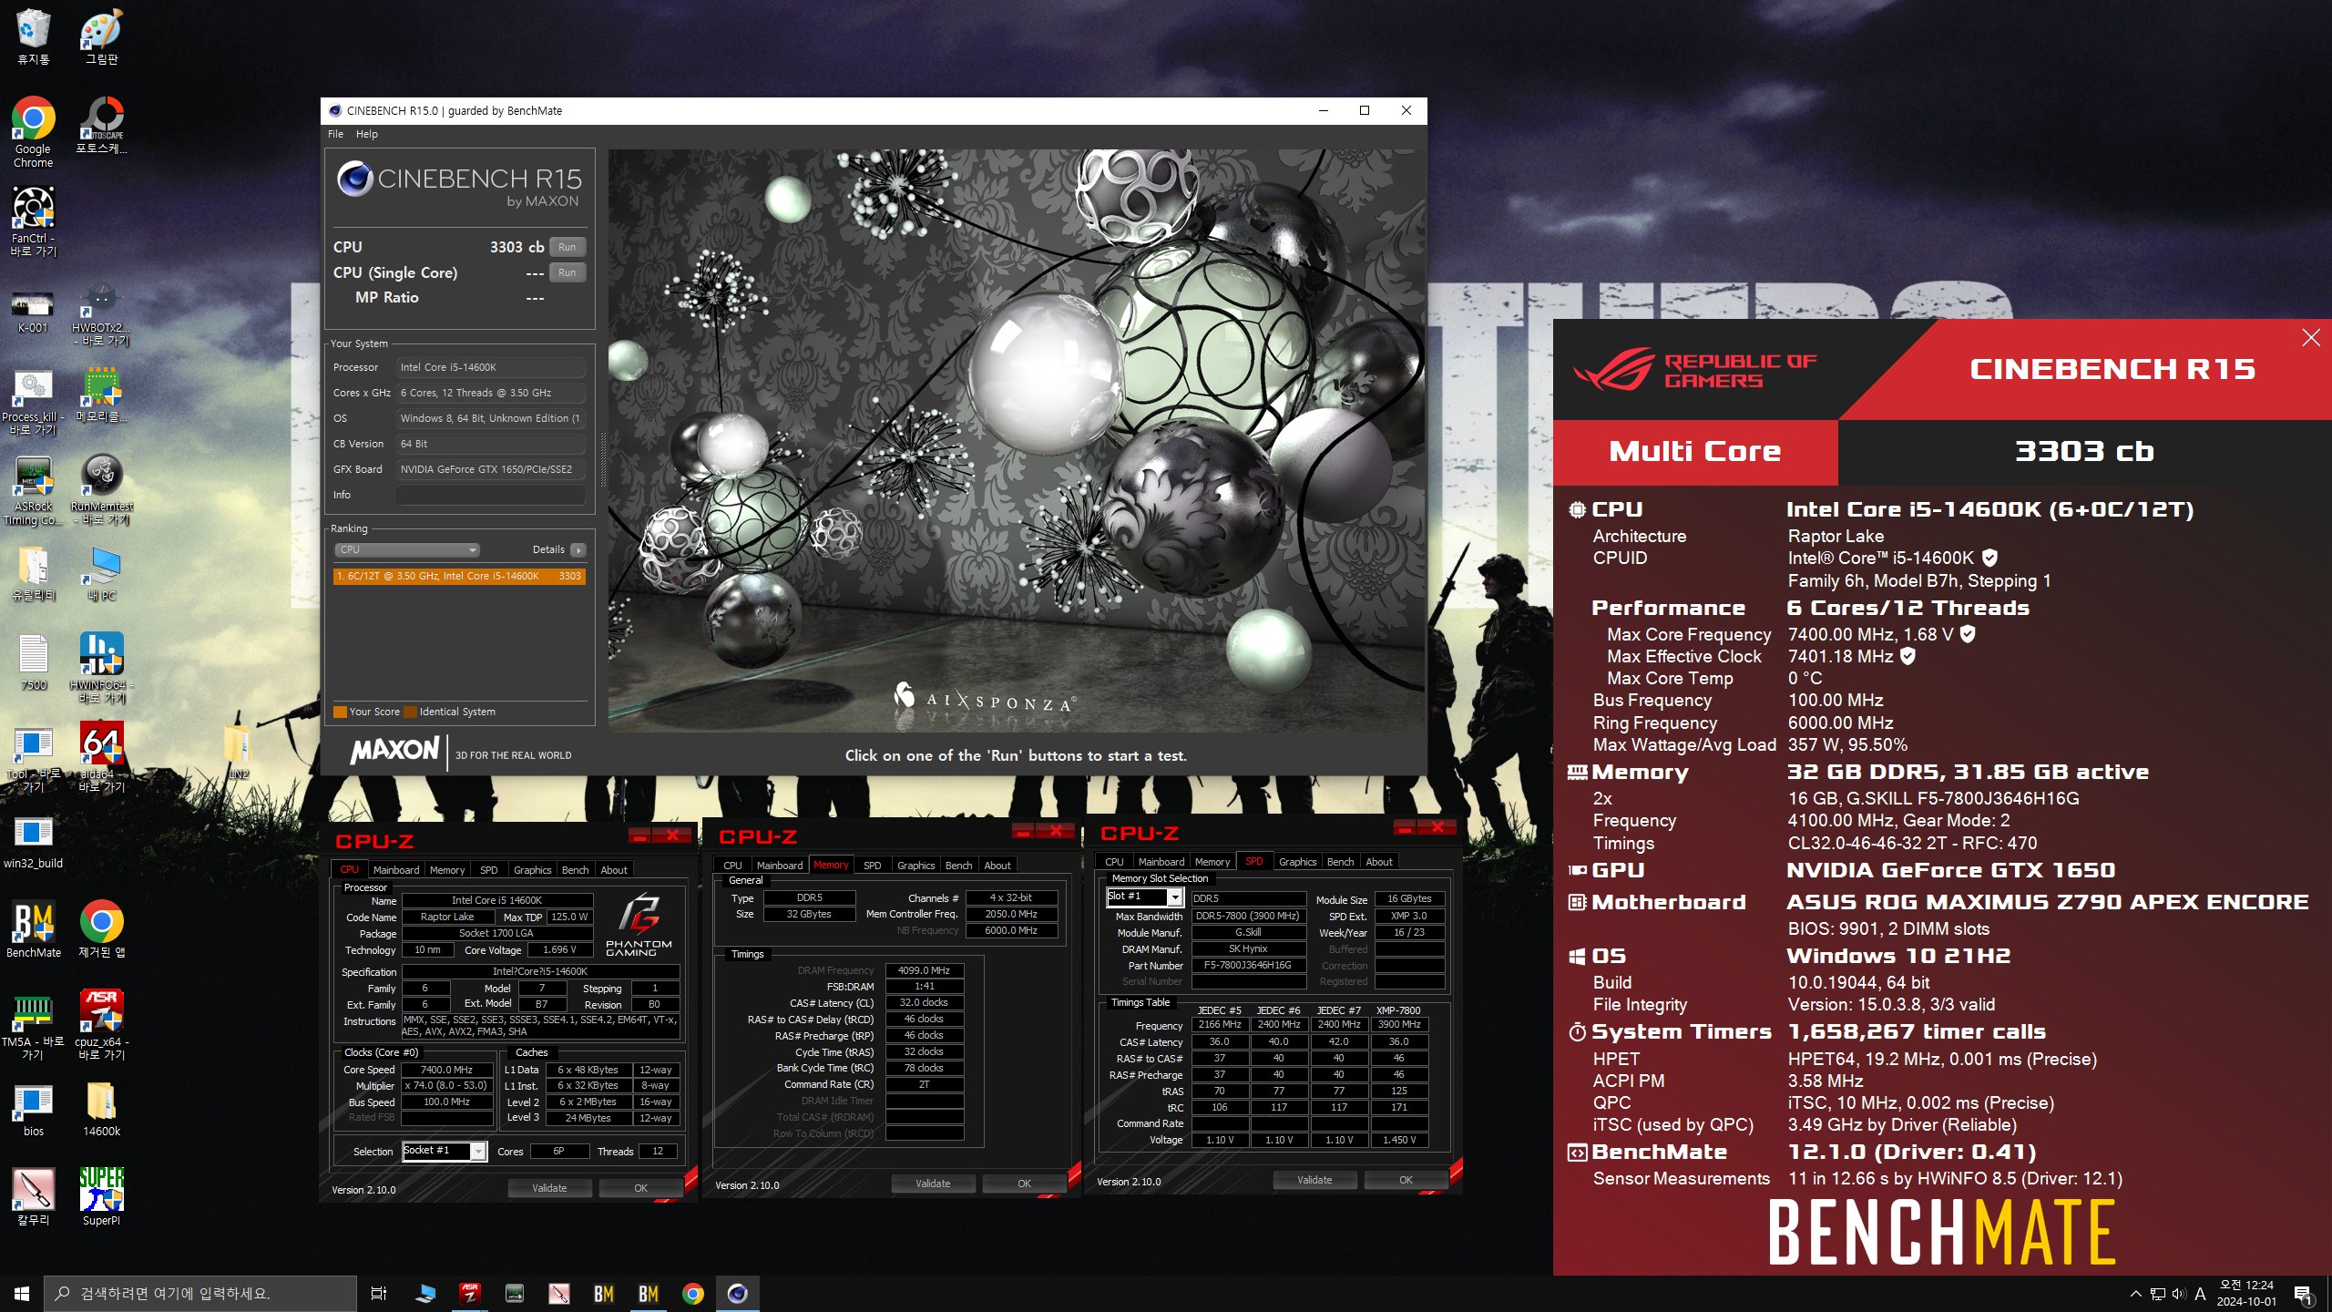Open the aida64 shortcut icon
Screen dimensions: 2332x1312
point(101,757)
